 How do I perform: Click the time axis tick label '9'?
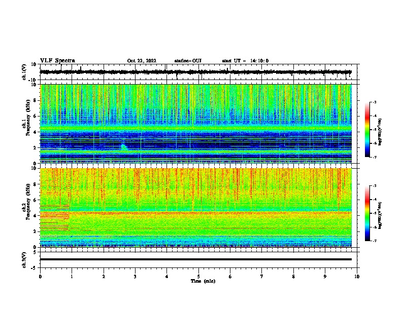click(325, 277)
